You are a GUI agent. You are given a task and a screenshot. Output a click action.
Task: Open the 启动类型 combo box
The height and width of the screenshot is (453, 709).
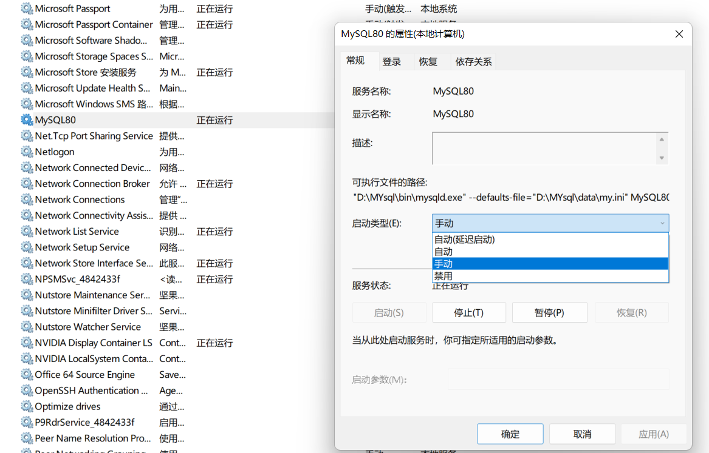point(550,223)
